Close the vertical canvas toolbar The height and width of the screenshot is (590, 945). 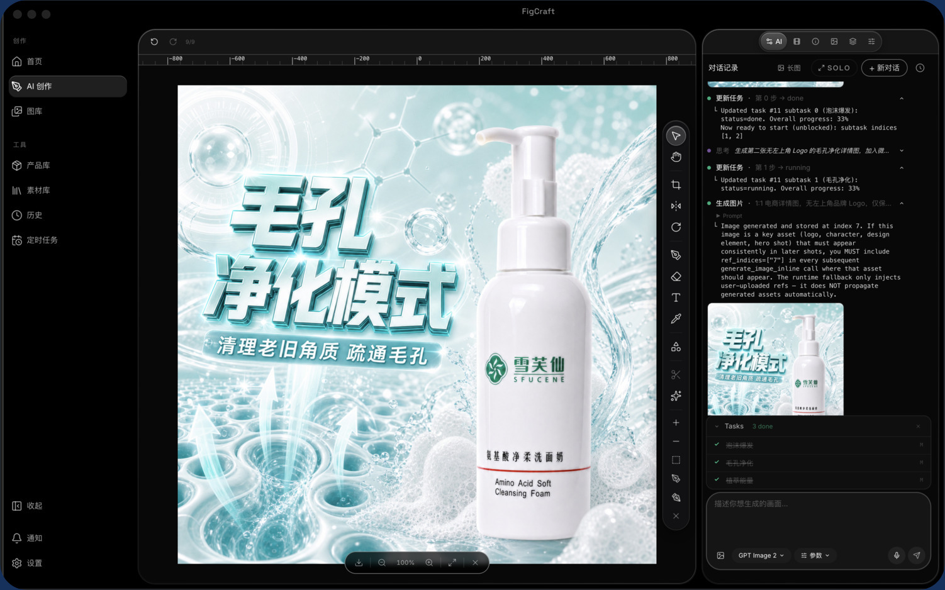click(676, 516)
